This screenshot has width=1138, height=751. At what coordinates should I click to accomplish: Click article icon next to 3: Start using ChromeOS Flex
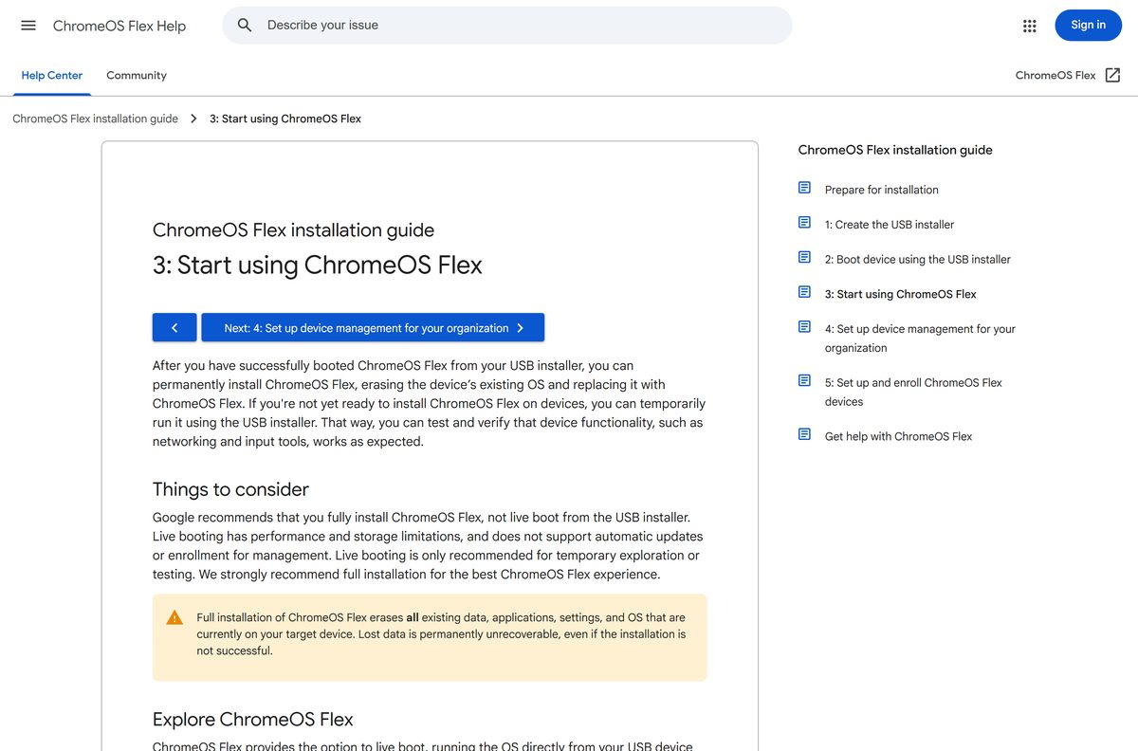click(x=804, y=292)
